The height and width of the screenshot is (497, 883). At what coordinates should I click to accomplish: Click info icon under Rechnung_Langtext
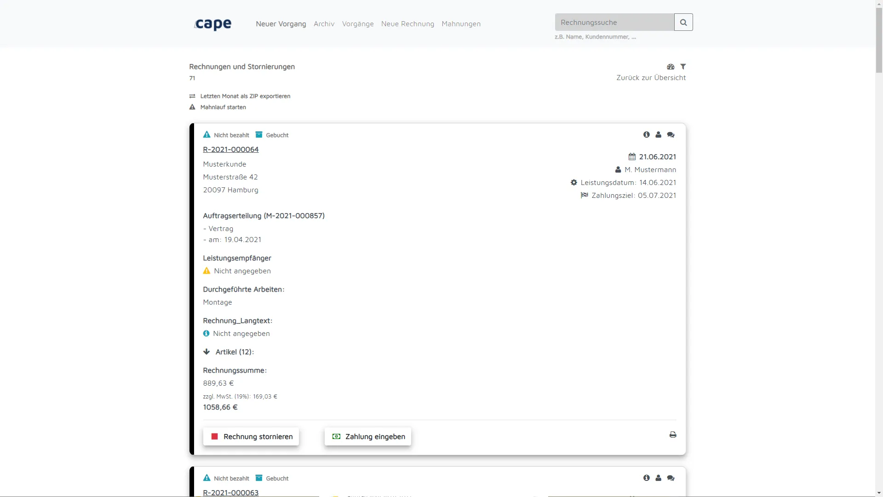pos(206,334)
